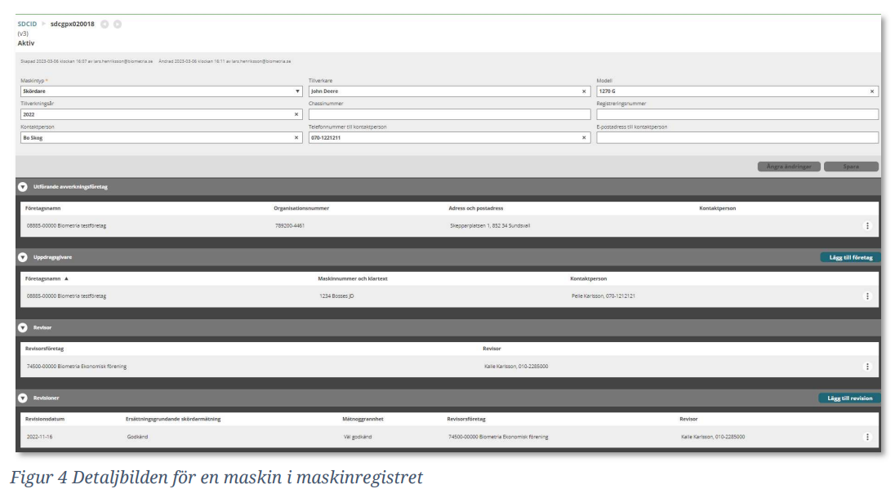Click the next record arrow beside sdcgpx020018

pos(118,24)
